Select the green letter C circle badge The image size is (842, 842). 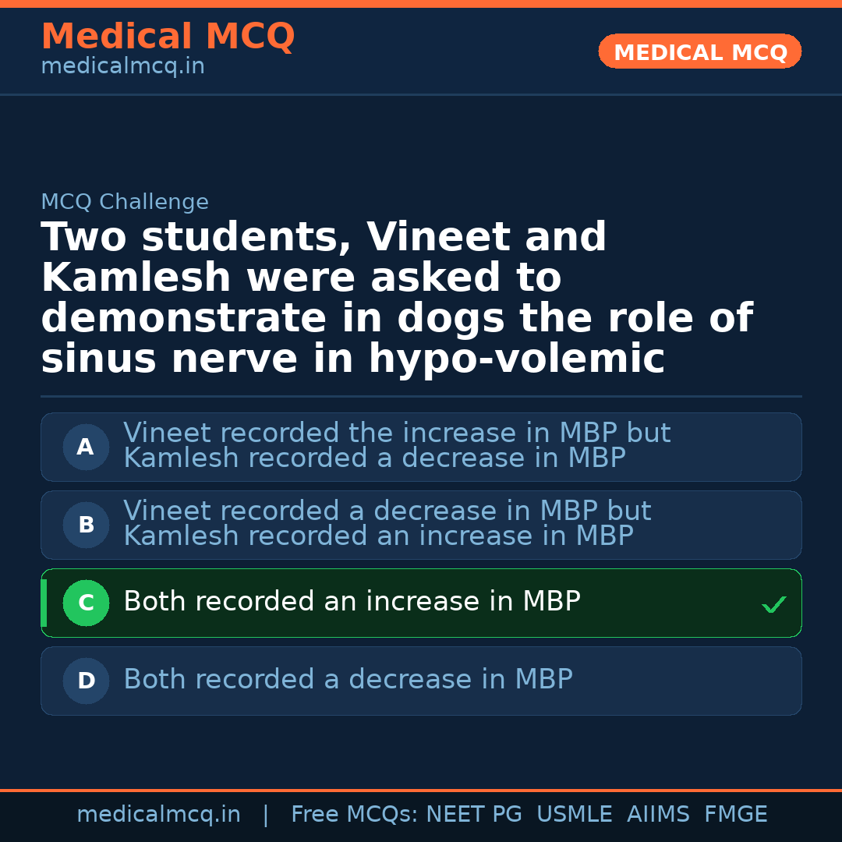(86, 603)
